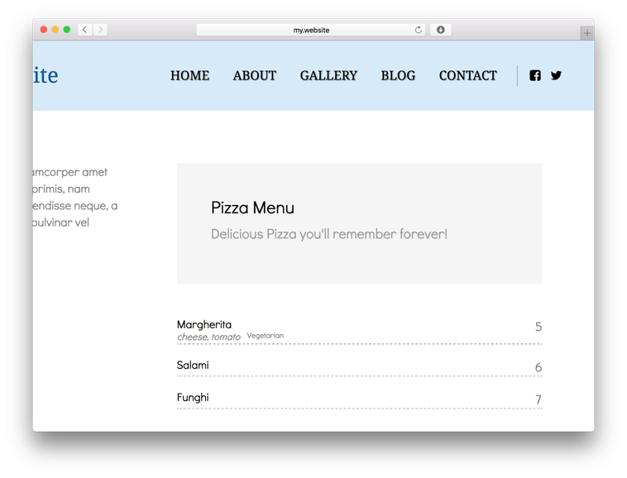Select the Margherita pizza menu item
The width and height of the screenshot is (627, 478).
[360, 330]
